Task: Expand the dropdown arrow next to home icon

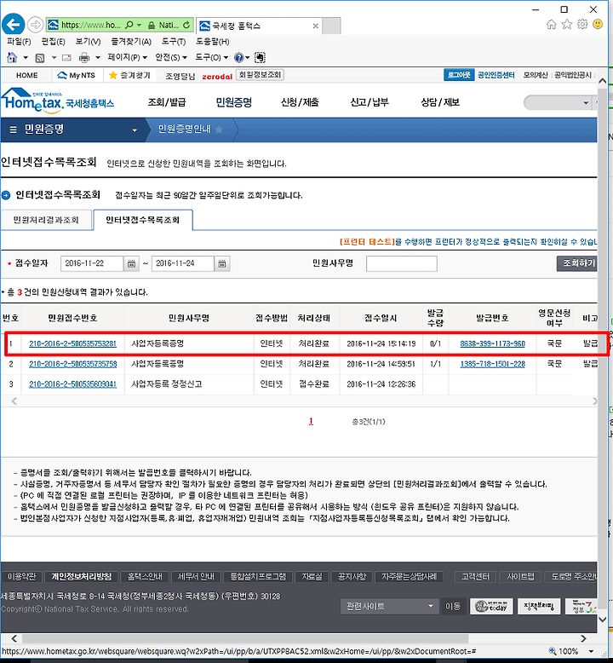Action: [x=25, y=57]
